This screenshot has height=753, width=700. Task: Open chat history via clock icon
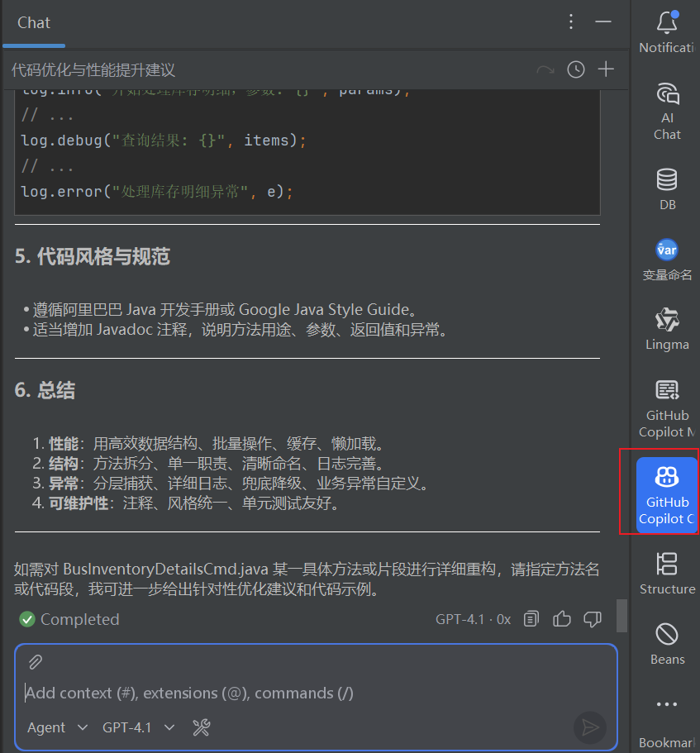click(x=575, y=69)
